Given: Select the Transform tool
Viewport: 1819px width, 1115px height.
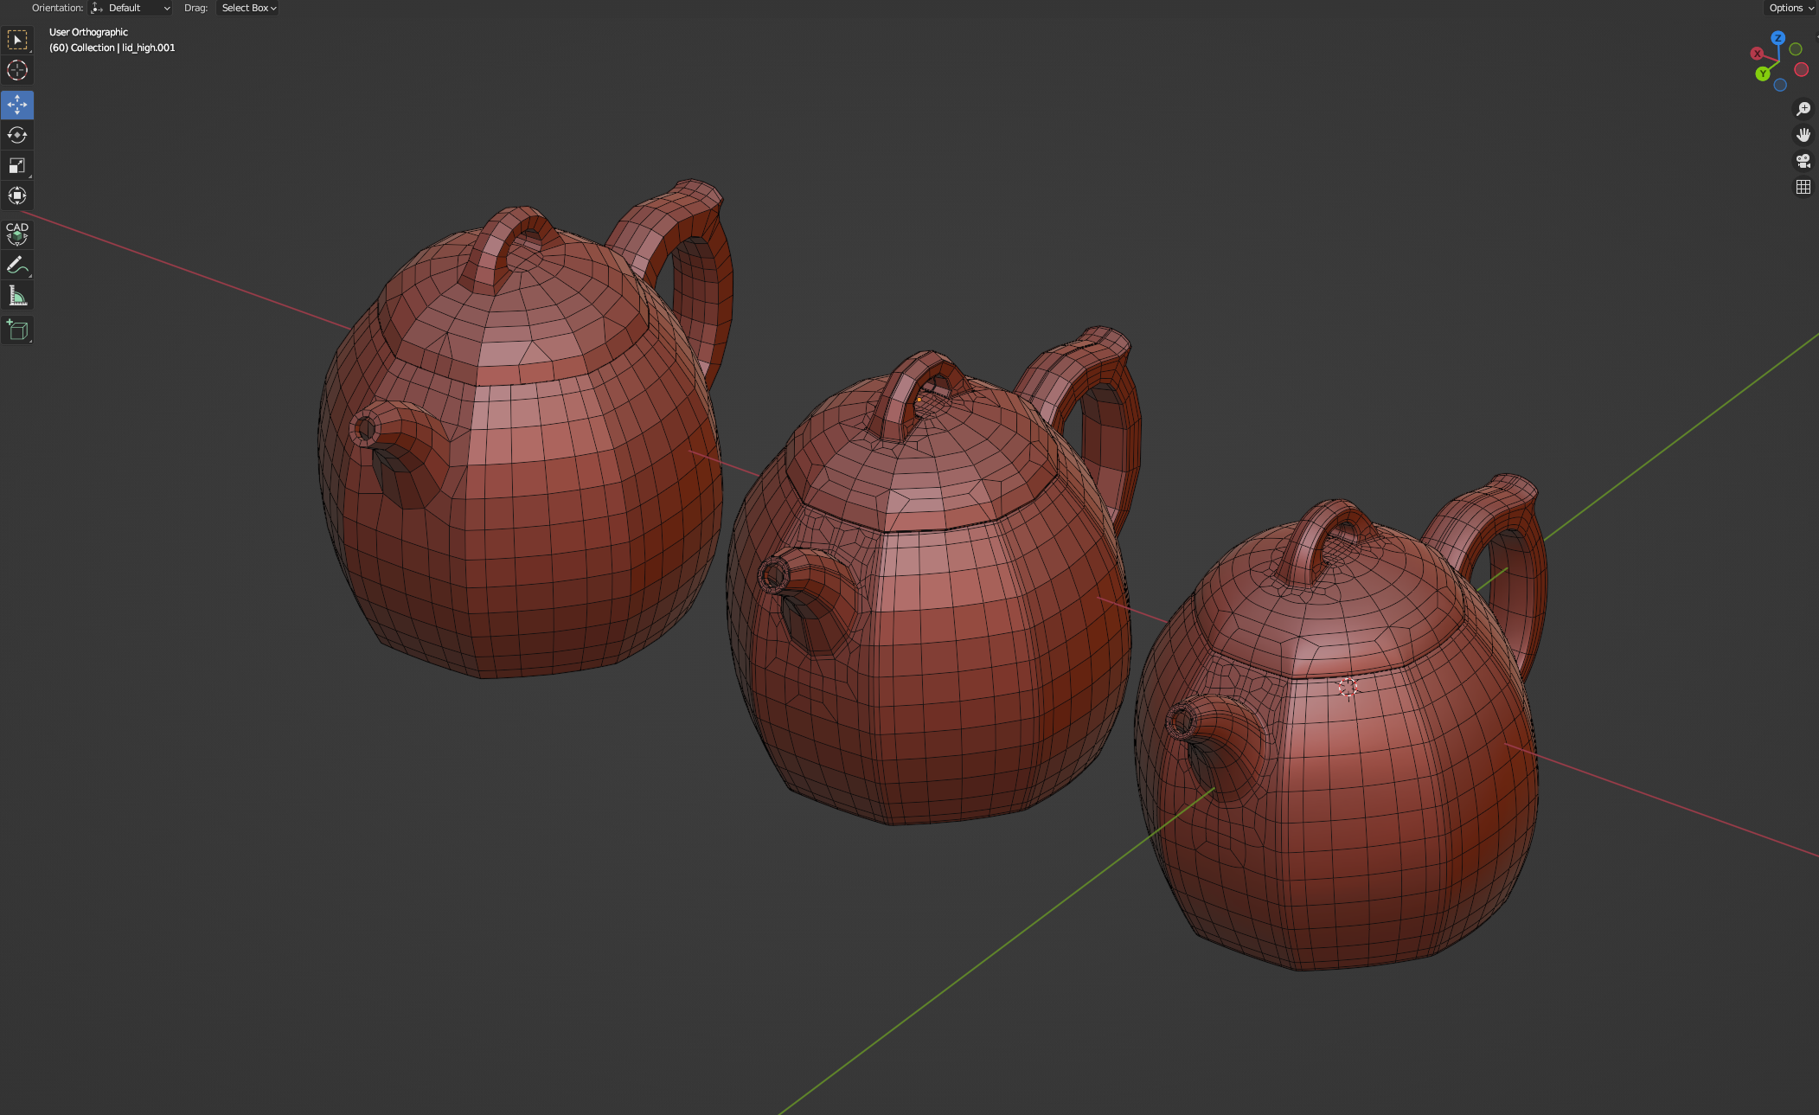Looking at the screenshot, I should [17, 195].
